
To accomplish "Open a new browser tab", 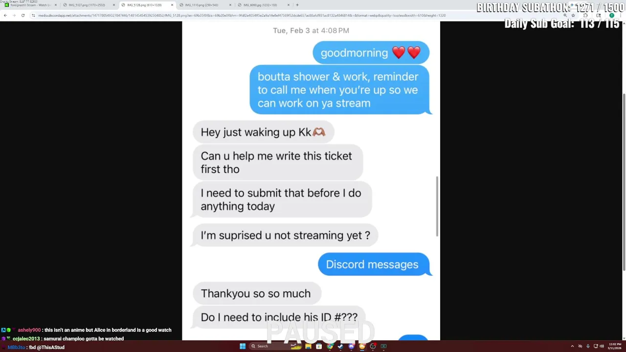I will coord(297,5).
